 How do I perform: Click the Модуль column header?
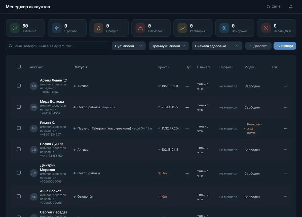point(250,67)
